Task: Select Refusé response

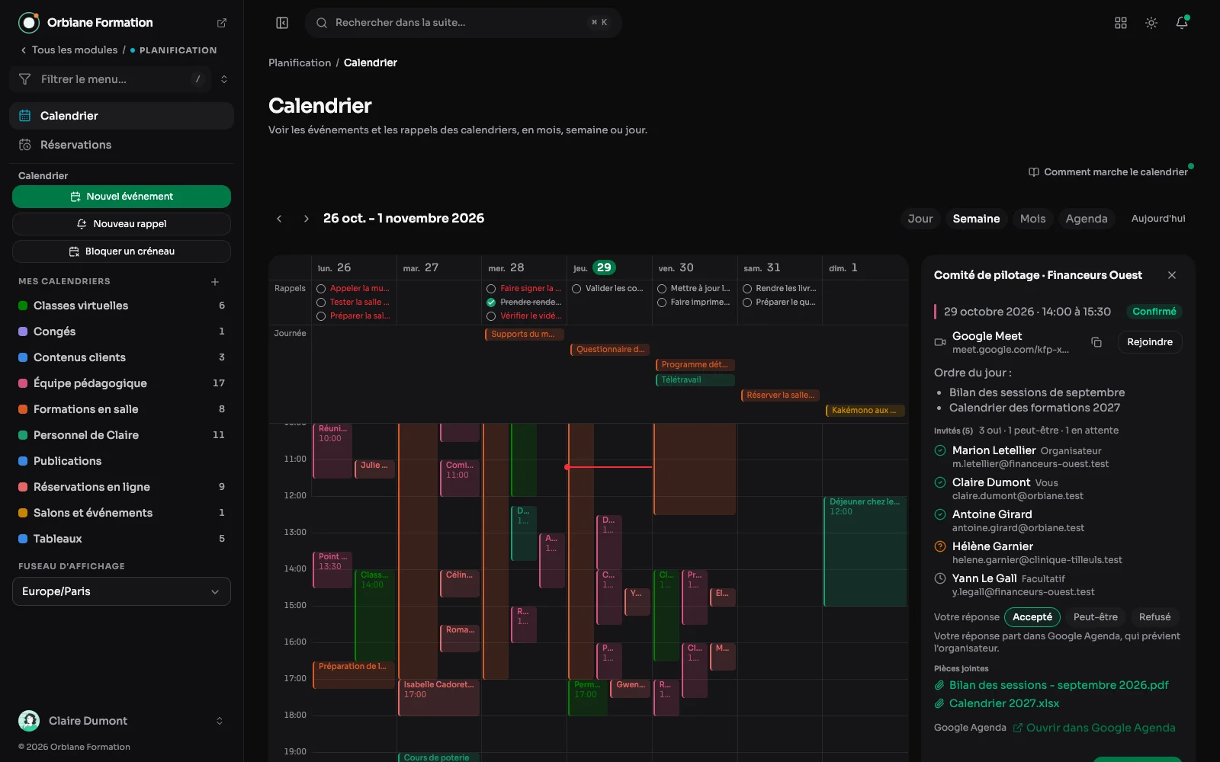Action: (x=1154, y=617)
